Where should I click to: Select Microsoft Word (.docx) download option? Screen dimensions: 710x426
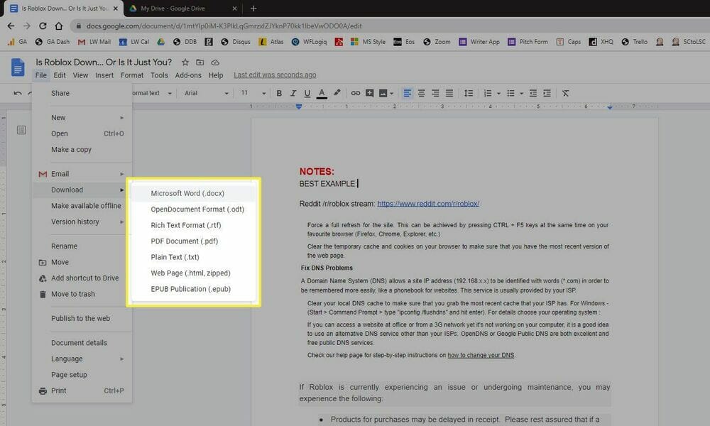[x=187, y=193]
